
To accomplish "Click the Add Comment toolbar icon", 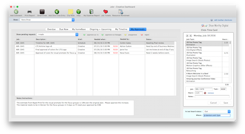I will (x=16, y=12).
